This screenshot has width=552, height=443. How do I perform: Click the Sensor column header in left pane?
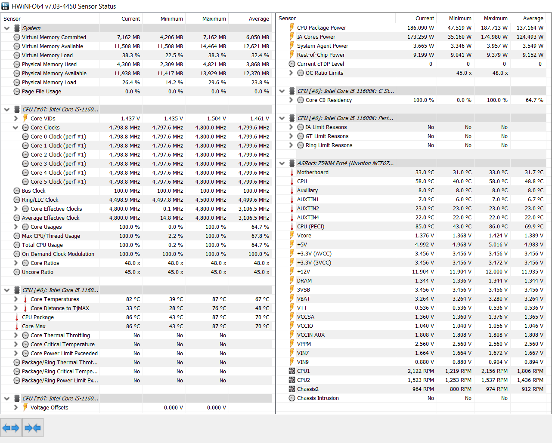pos(50,18)
